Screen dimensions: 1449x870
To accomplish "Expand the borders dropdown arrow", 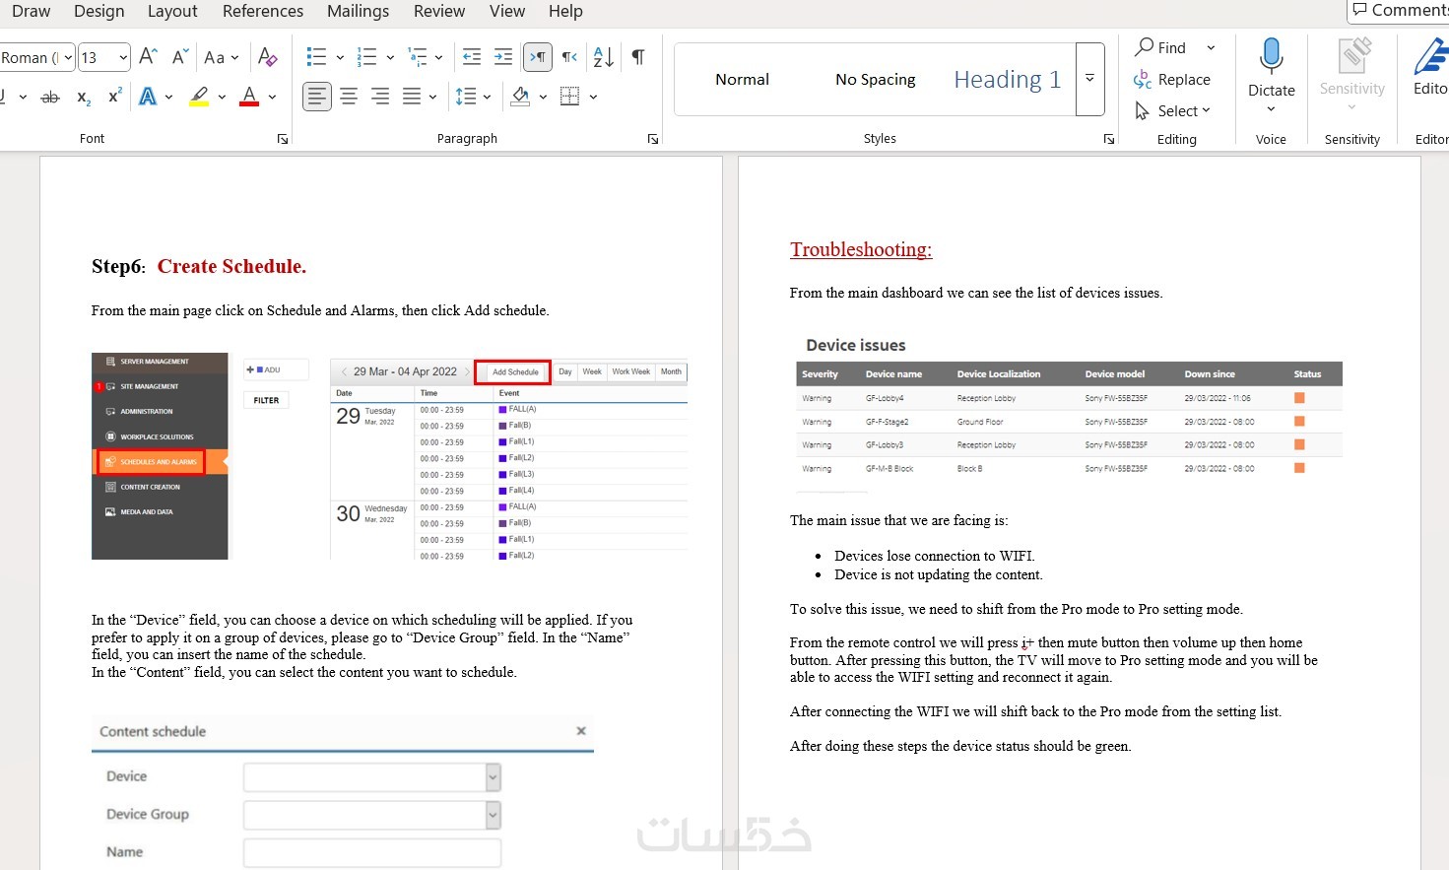I will [593, 97].
